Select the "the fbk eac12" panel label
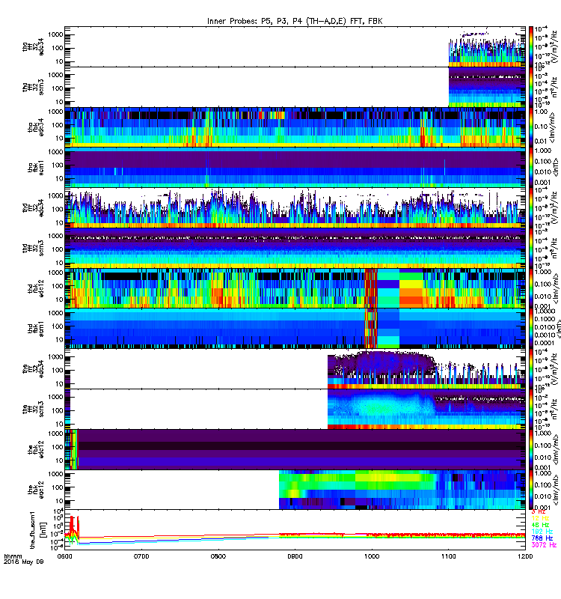 [36, 490]
